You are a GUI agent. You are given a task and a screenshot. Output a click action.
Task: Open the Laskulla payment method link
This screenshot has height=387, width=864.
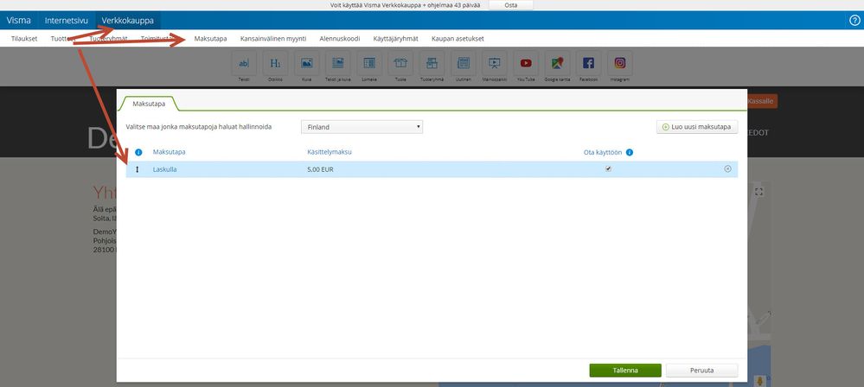(164, 169)
